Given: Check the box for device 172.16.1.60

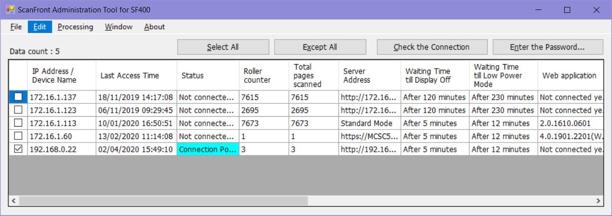Looking at the screenshot, I should (x=18, y=136).
